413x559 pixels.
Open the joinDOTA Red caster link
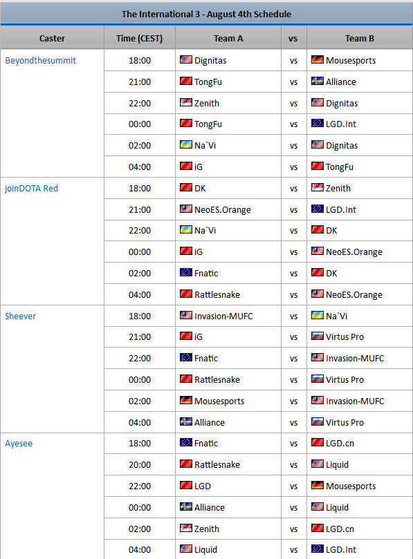[x=31, y=188]
